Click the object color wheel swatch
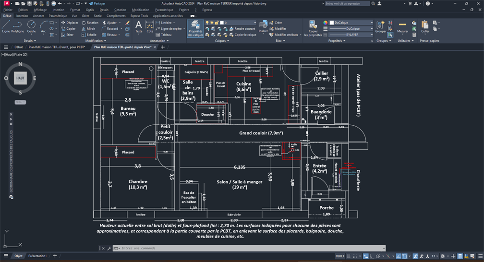The image size is (484, 262). point(326,23)
